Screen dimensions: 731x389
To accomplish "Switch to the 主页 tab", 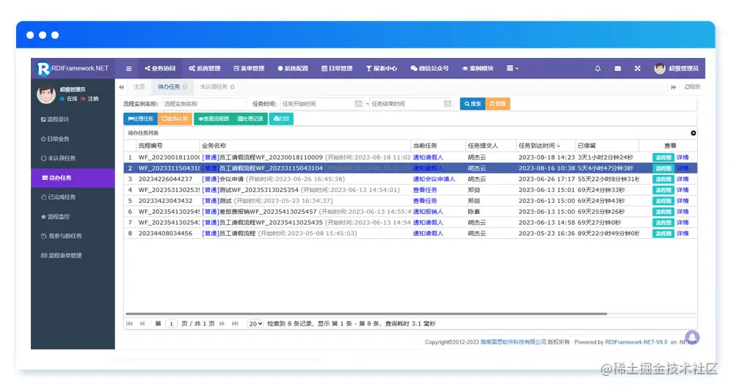I will coord(139,87).
